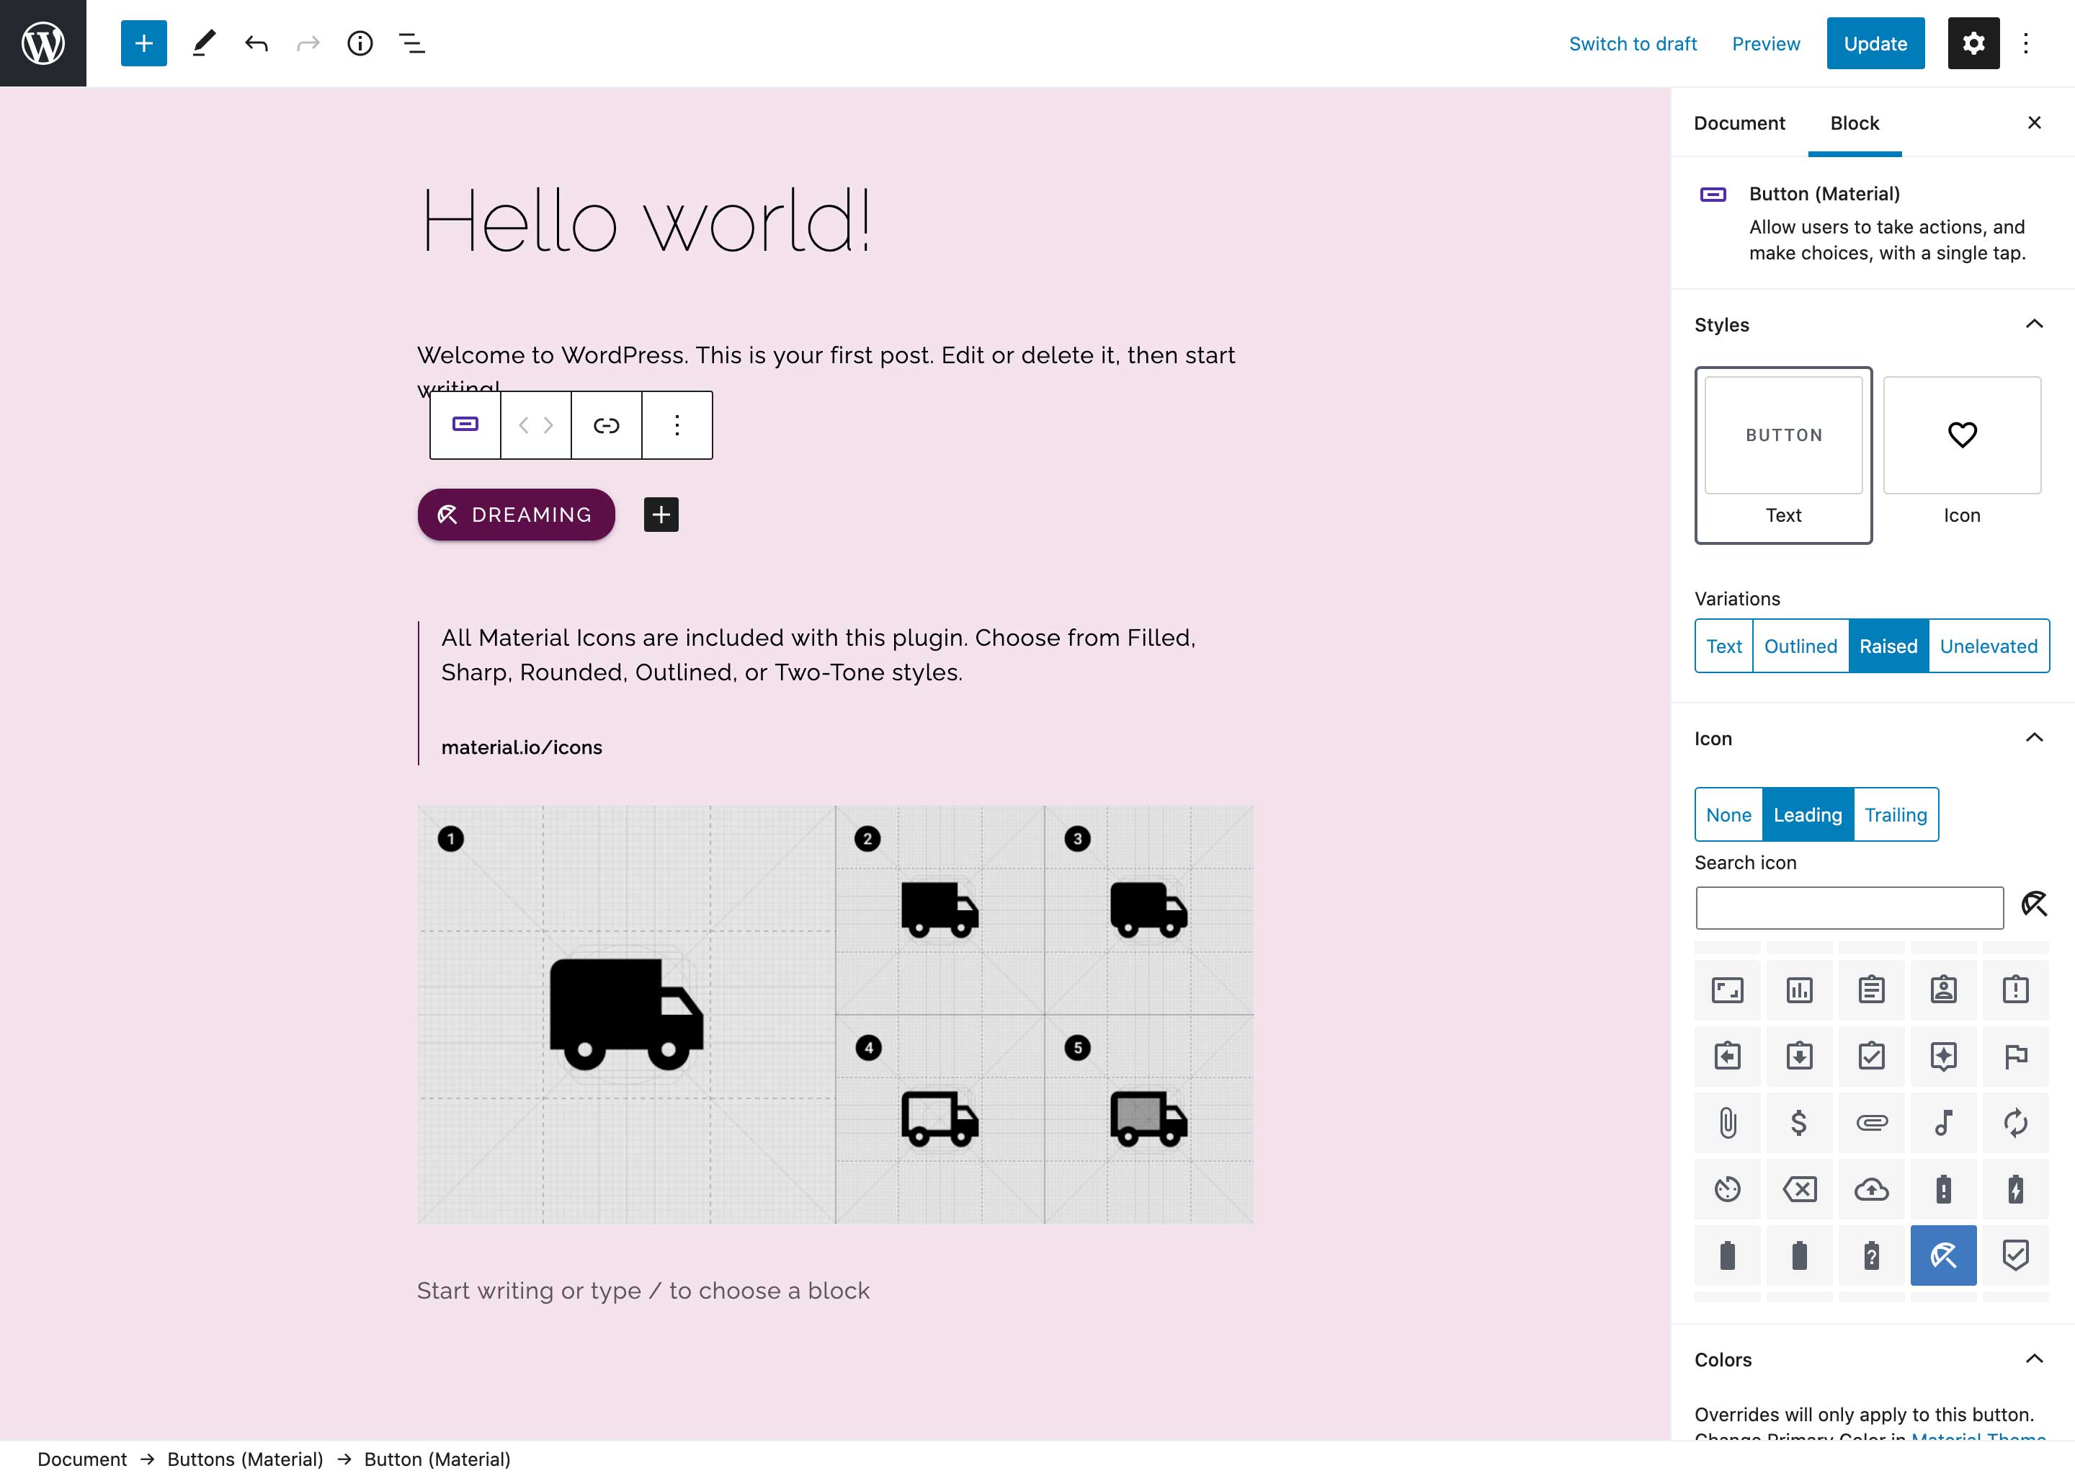Select the clipboard left-arrow return icon
The image size is (2075, 1476).
click(x=1727, y=1056)
